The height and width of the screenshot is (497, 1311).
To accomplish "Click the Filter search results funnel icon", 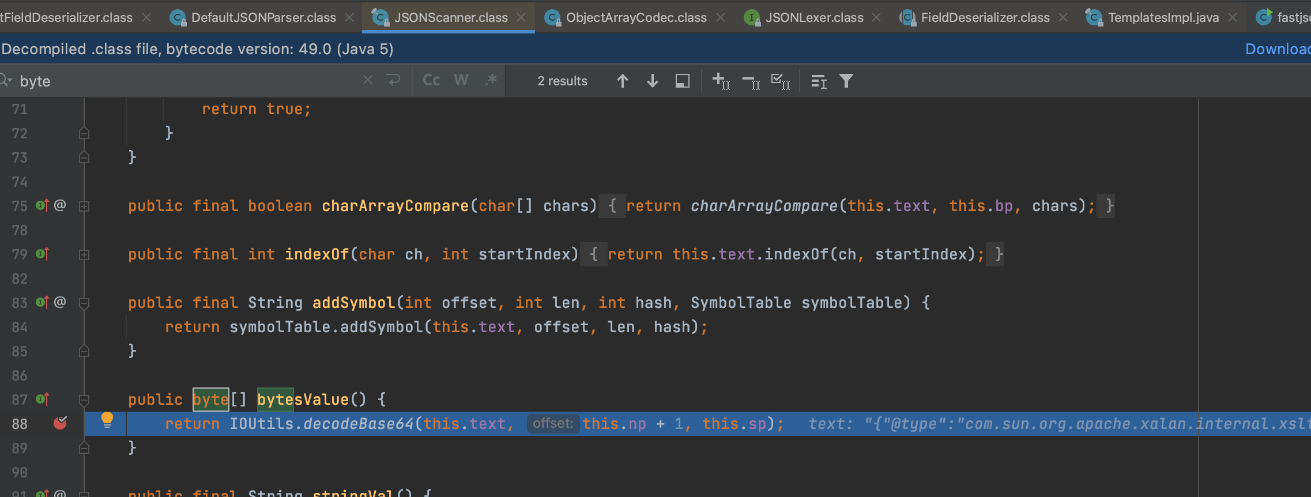I will [x=846, y=81].
